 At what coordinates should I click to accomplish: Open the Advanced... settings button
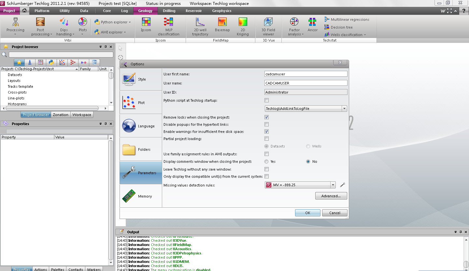click(x=331, y=196)
